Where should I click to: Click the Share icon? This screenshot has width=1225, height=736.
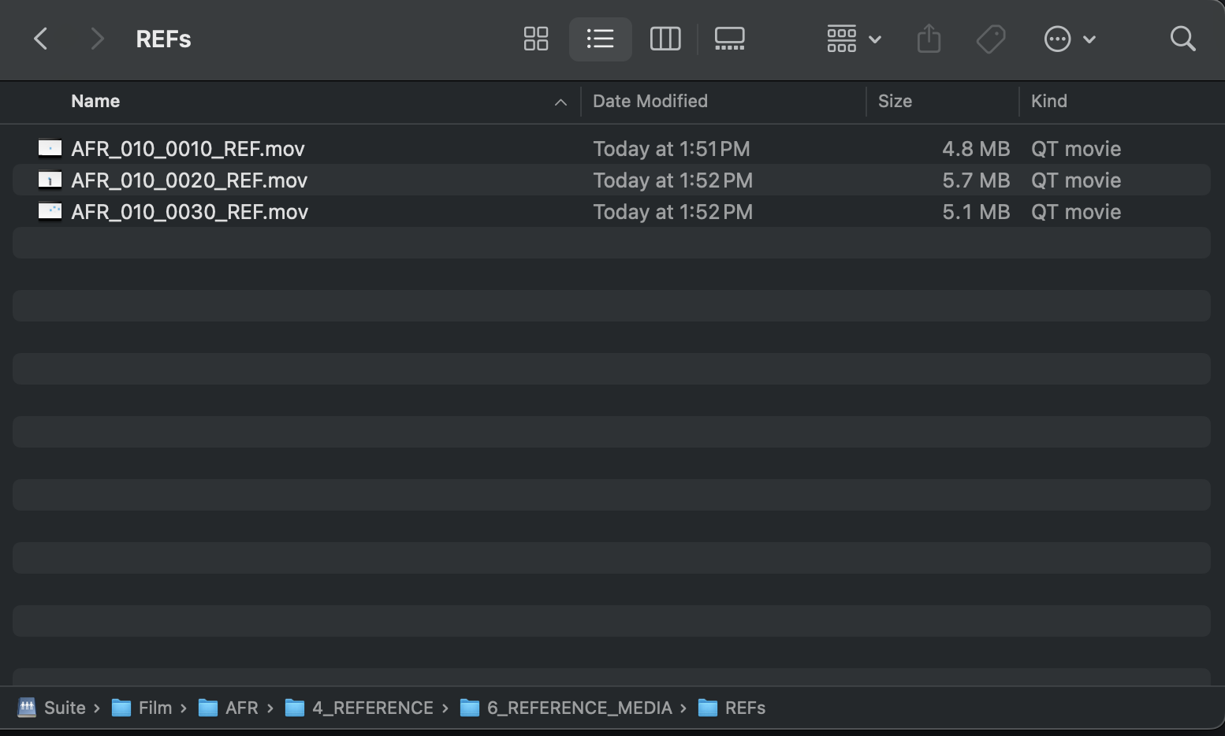coord(929,39)
